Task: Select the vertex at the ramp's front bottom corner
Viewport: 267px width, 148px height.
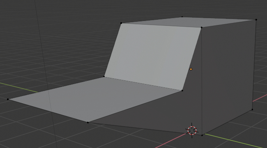Action: pos(88,123)
